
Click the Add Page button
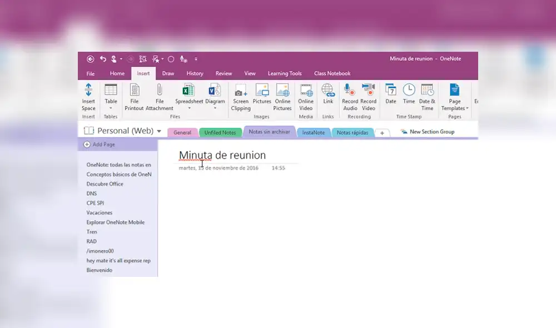(x=98, y=144)
